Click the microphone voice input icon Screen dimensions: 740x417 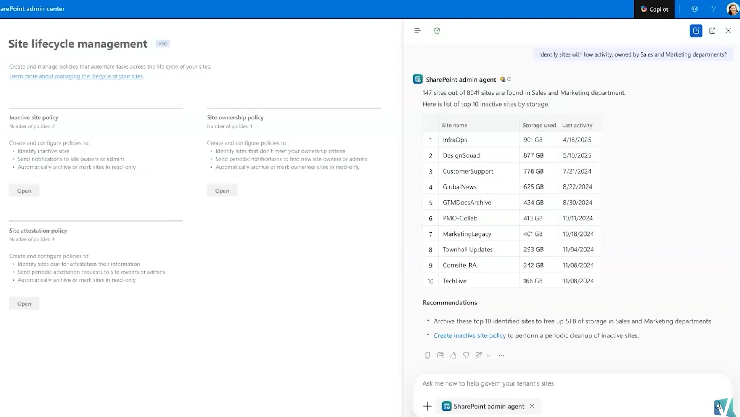[719, 406]
